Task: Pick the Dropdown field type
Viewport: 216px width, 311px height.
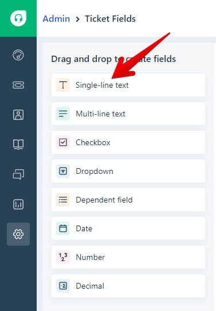Action: pos(128,171)
